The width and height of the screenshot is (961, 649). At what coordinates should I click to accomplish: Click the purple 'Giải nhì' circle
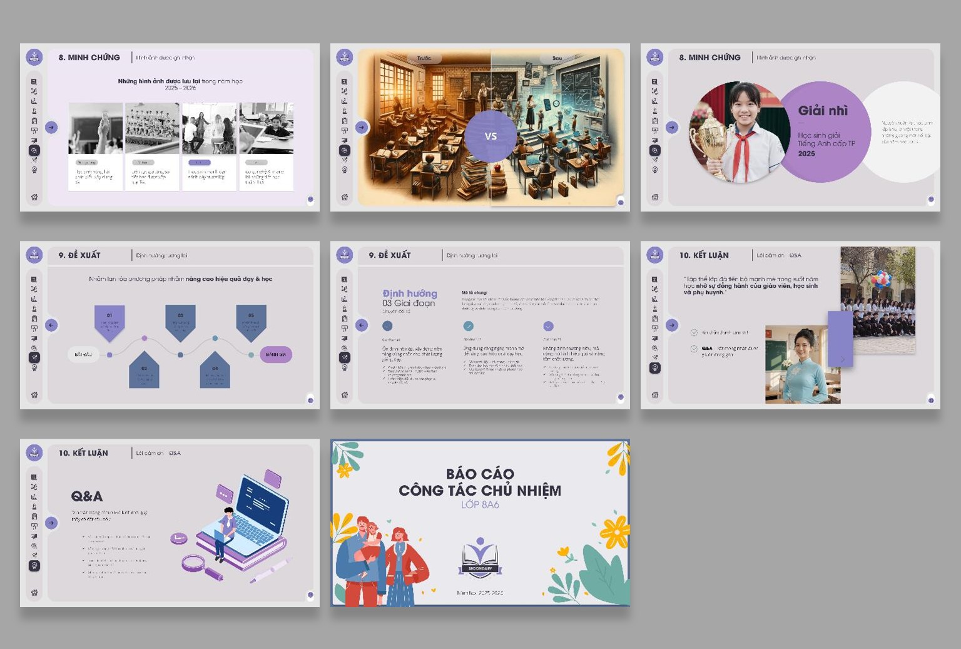click(825, 131)
